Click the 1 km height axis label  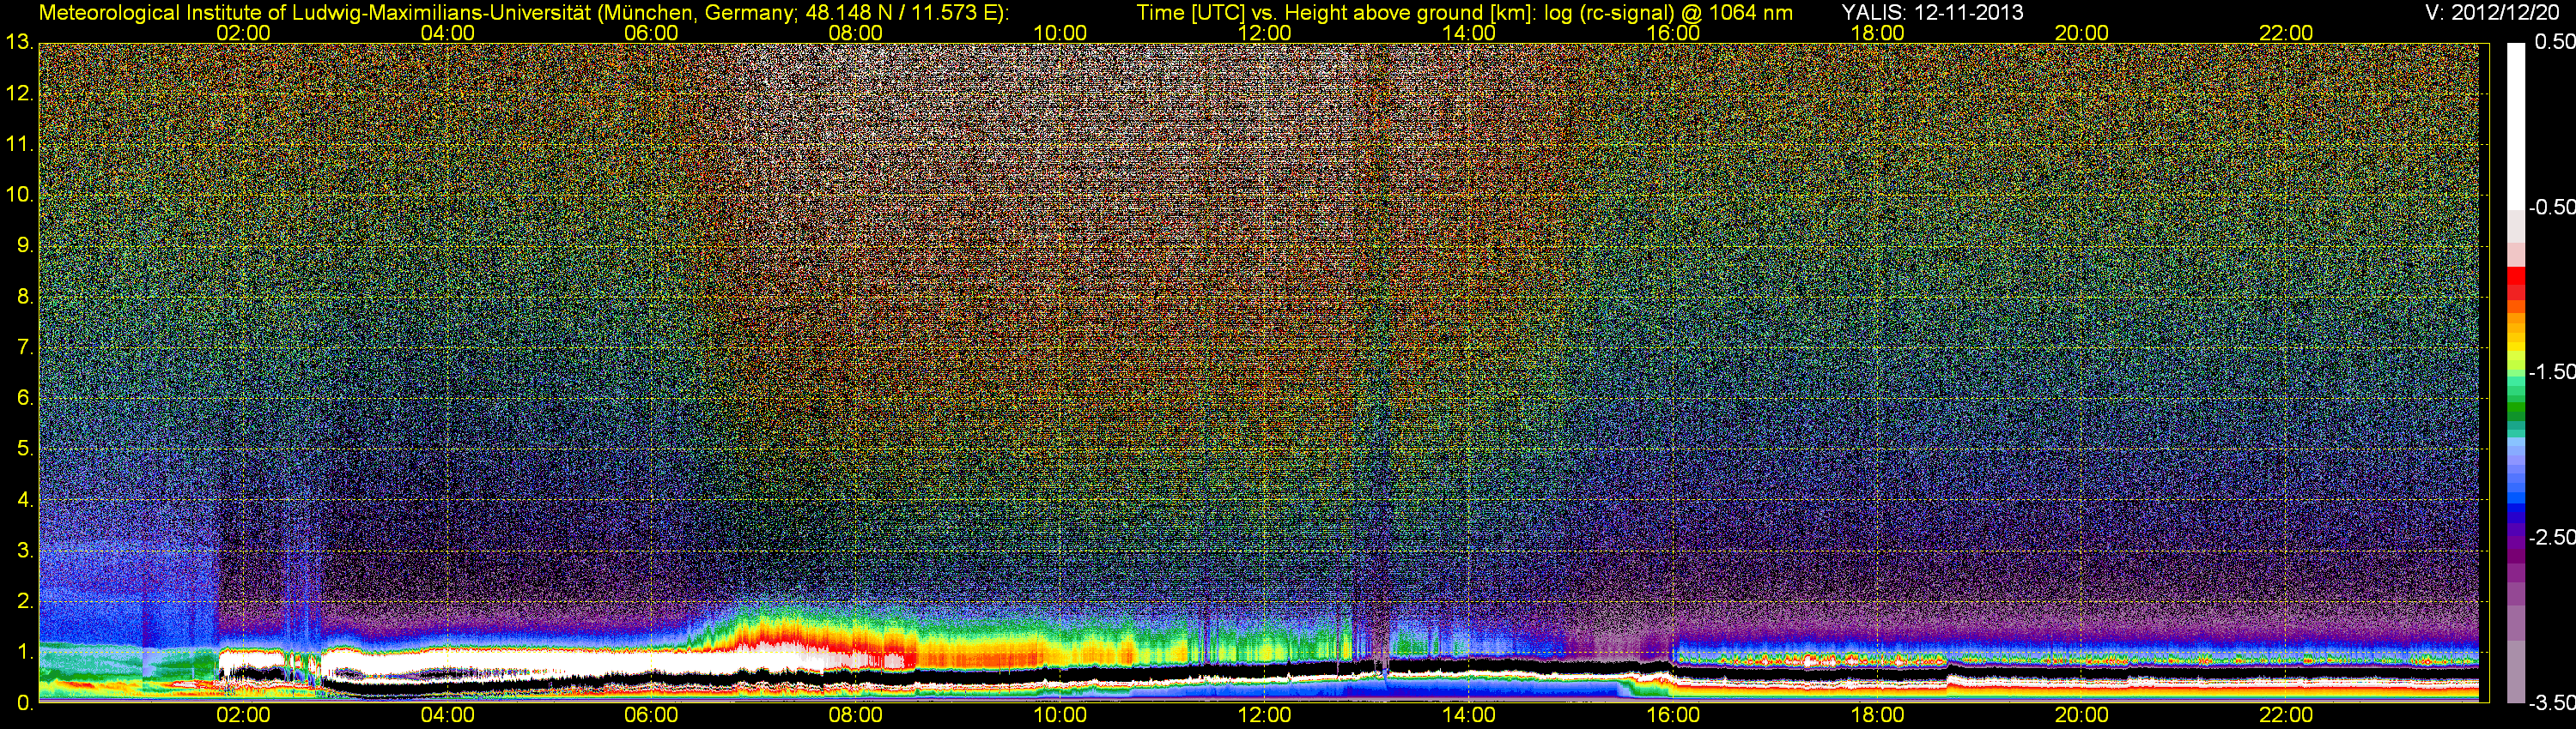24,654
